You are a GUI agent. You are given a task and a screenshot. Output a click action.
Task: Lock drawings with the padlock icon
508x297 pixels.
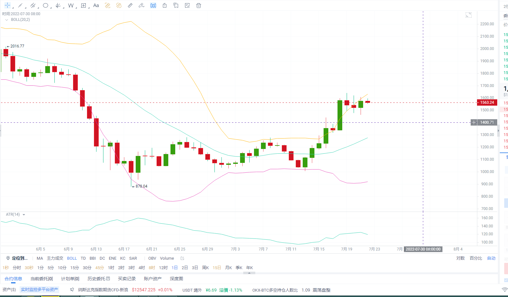point(164,5)
